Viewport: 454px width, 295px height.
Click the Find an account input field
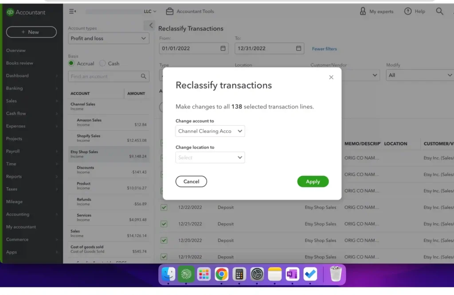coord(109,76)
